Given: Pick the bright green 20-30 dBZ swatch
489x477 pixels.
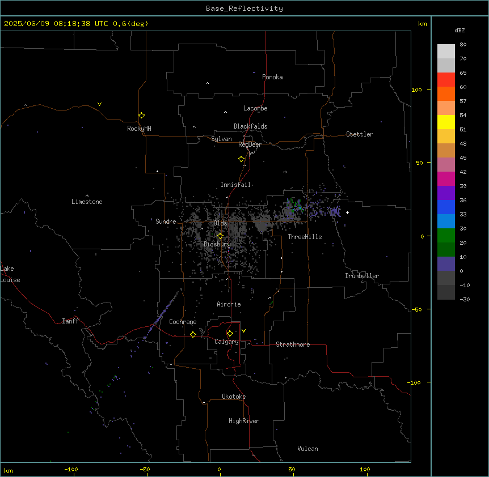Looking at the screenshot, I should [x=446, y=236].
